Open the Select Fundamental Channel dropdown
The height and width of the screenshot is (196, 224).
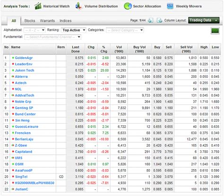click(53, 37)
